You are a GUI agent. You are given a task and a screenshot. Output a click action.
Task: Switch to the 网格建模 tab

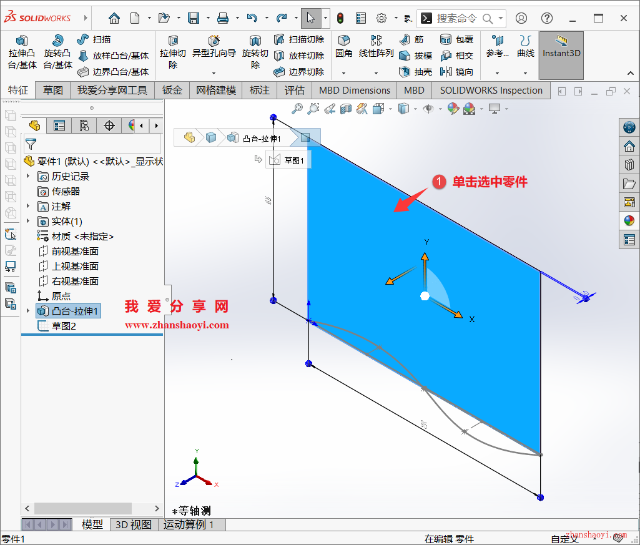click(x=216, y=91)
